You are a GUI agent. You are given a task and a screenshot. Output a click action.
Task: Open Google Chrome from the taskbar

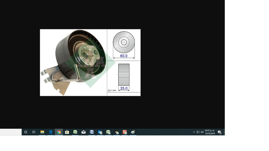point(59,132)
